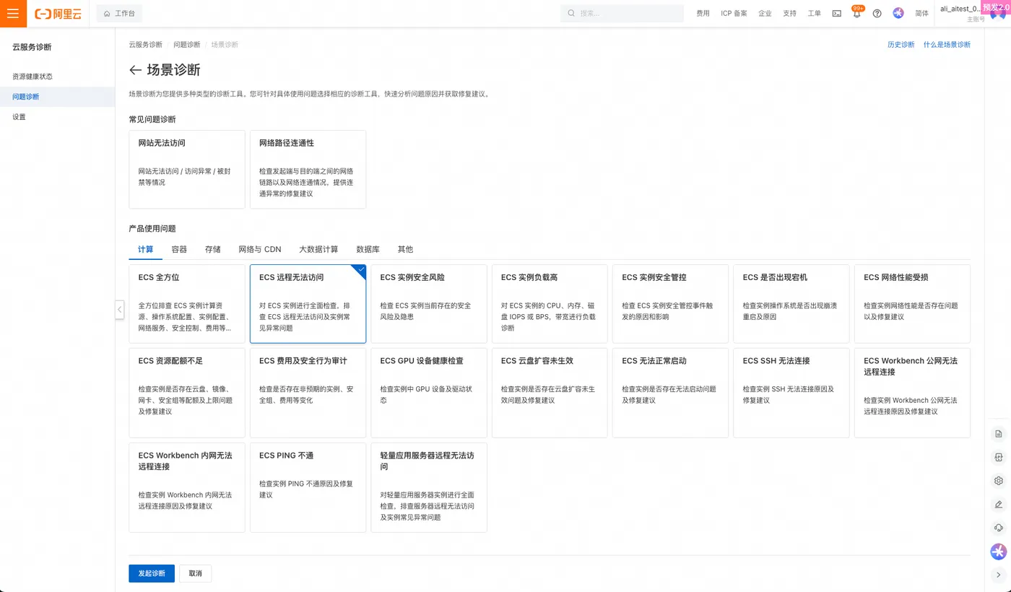Screen dimensions: 1011x592
Task: Open the 工单 menu
Action: point(814,14)
